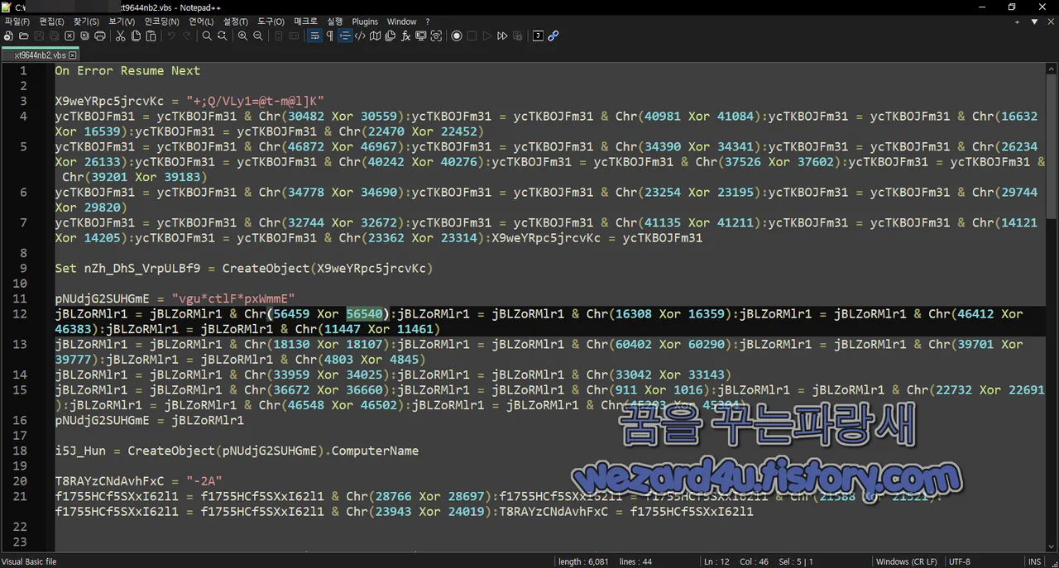Open the 파일(F) menu
This screenshot has height=568, width=1059.
[17, 21]
